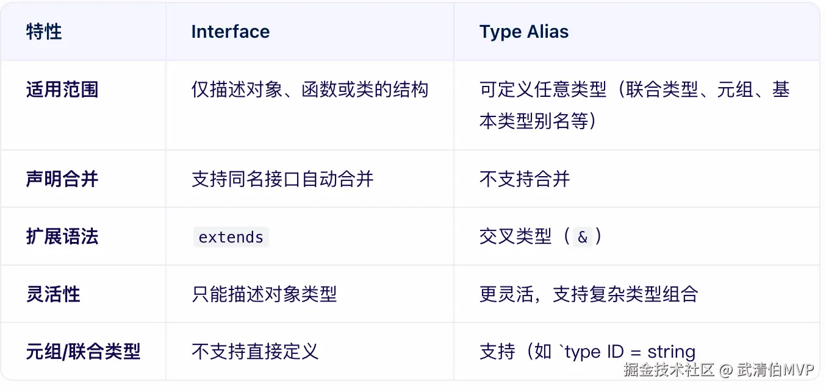Click the 不支持直接定义 cell
This screenshot has width=826, height=390.
coord(255,352)
